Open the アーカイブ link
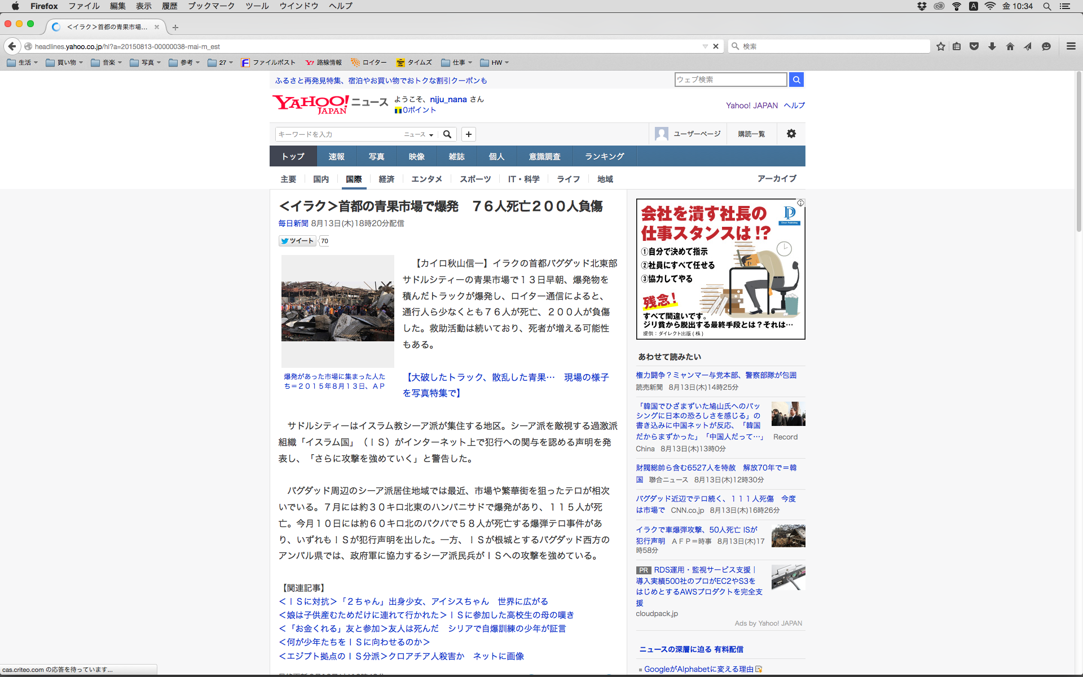Screen dimensions: 1083x677 coord(777,178)
